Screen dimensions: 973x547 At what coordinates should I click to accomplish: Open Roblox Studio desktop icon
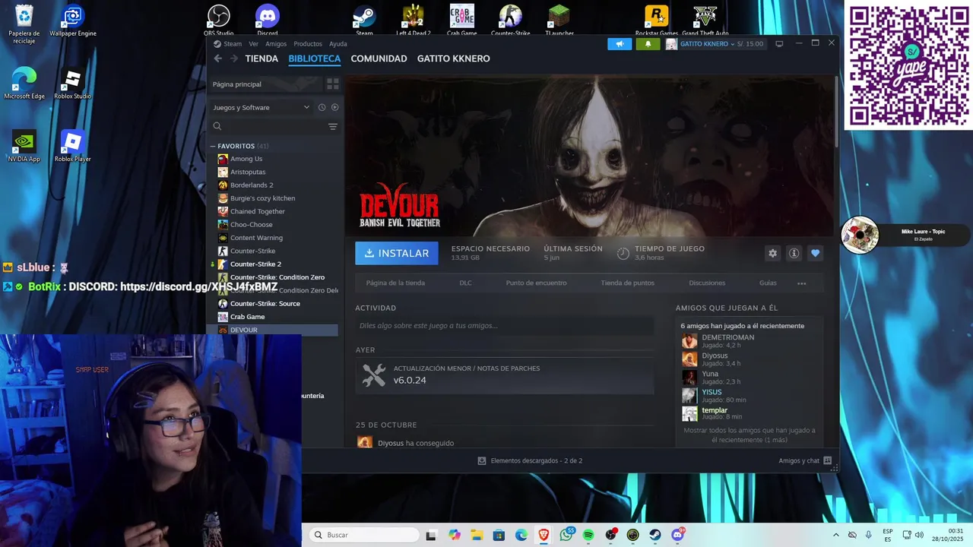72,84
